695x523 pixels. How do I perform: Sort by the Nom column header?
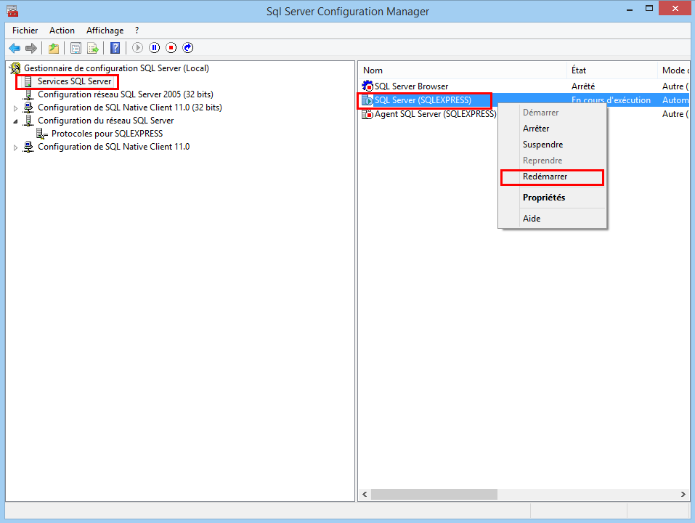[x=463, y=70]
